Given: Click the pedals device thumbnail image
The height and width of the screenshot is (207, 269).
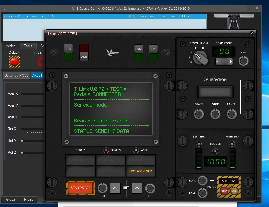Looking at the screenshot, I should 234,22.
